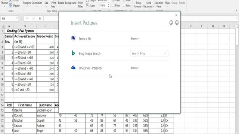Click the cell 'Reema'
239x134 pixels.
coord(25,110)
